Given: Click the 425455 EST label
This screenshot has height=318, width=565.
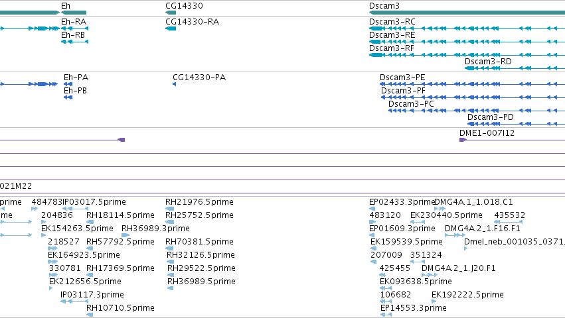Looking at the screenshot, I should coord(395,268).
